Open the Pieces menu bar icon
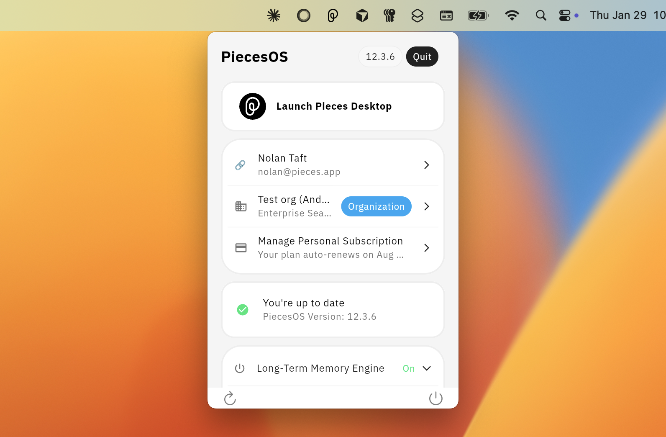 [333, 15]
